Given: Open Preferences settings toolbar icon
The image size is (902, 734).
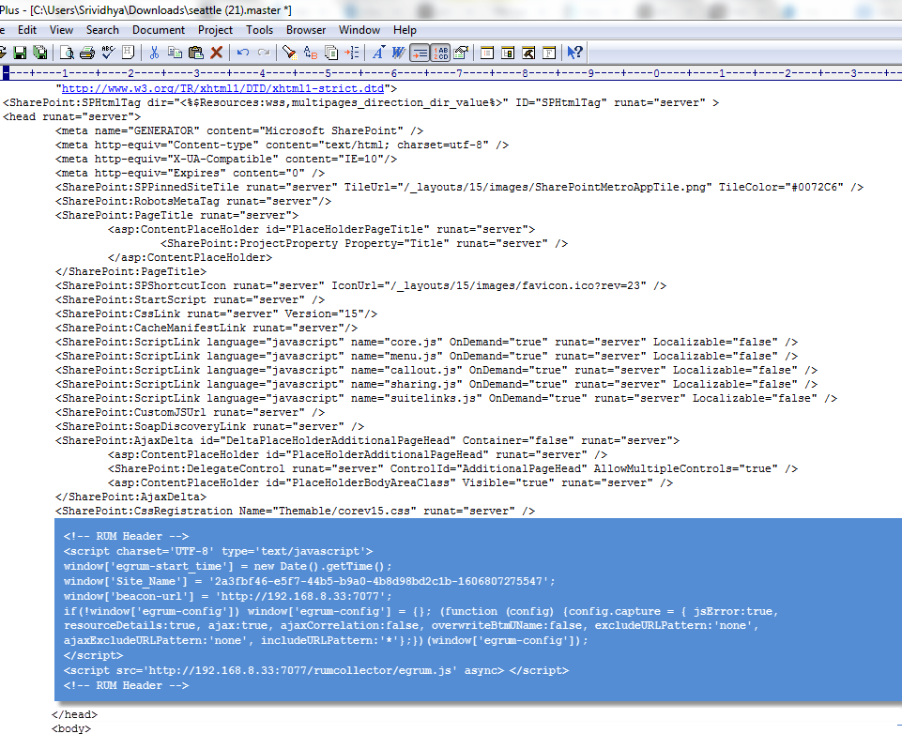Looking at the screenshot, I should pos(461,53).
